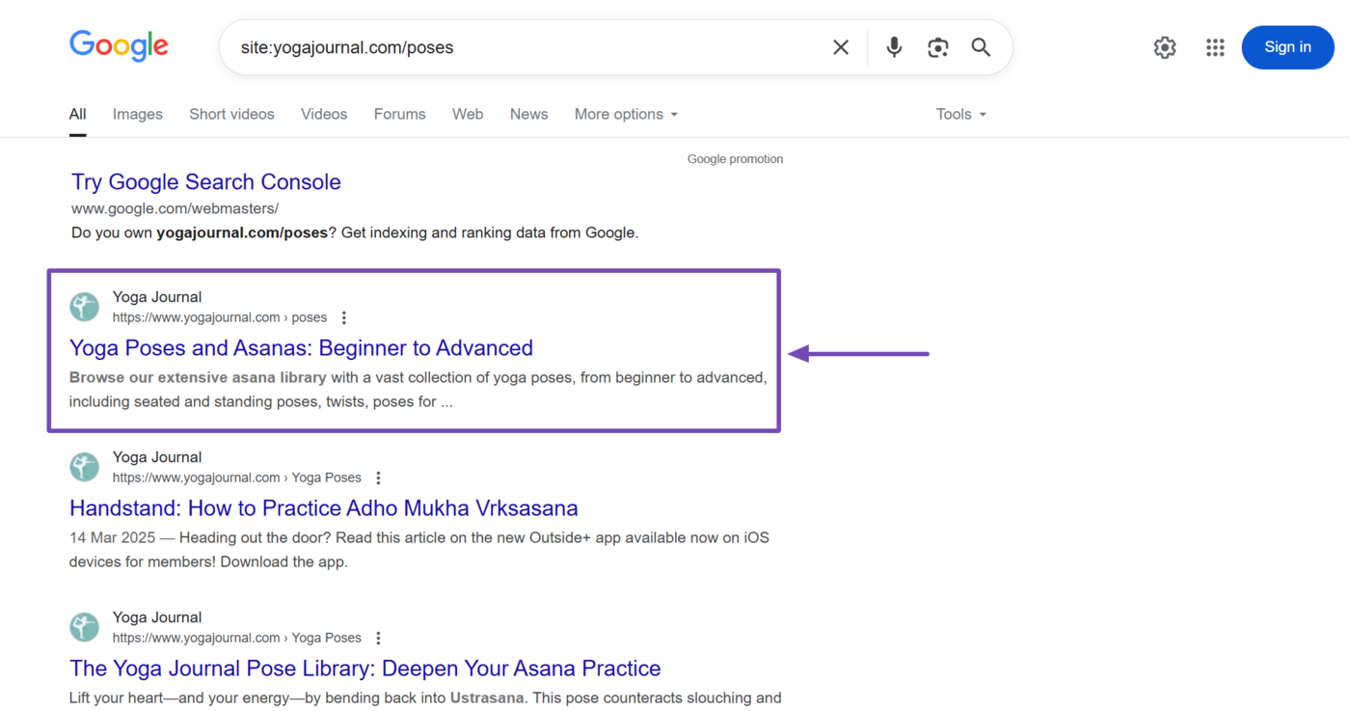Open the settings gear menu
The width and height of the screenshot is (1350, 711).
tap(1164, 47)
